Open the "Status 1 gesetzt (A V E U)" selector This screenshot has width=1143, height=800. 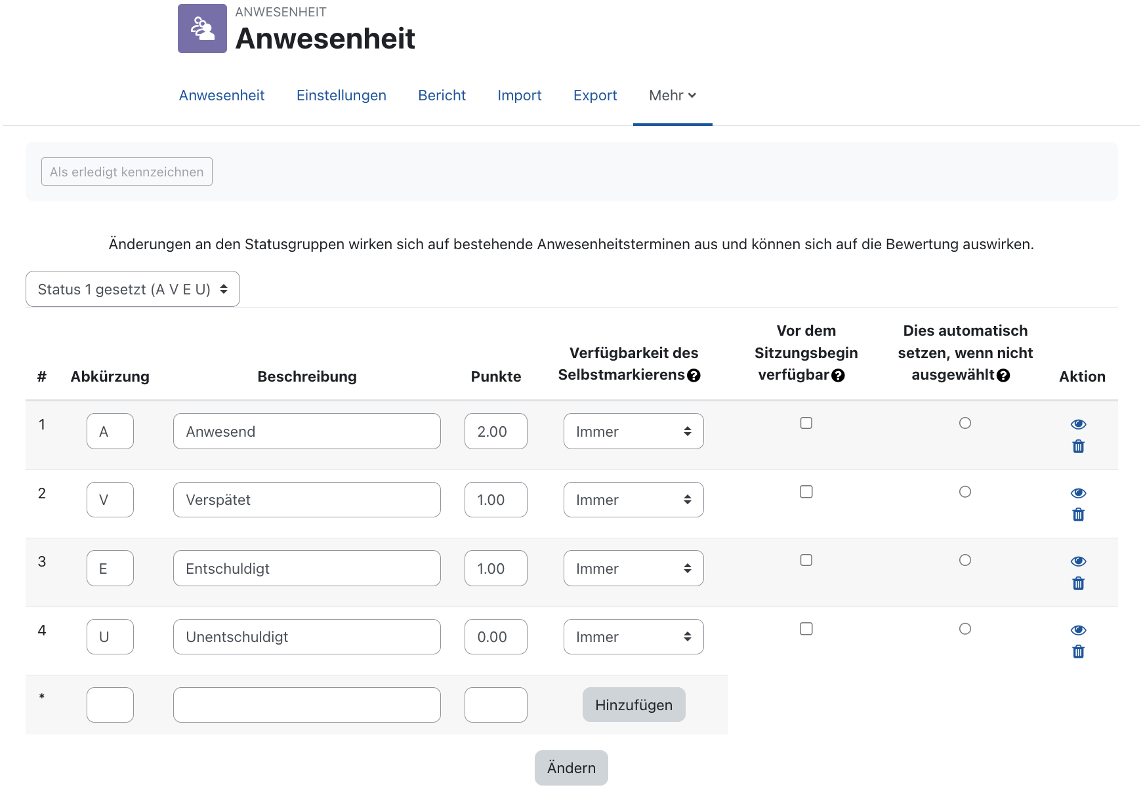tap(132, 289)
